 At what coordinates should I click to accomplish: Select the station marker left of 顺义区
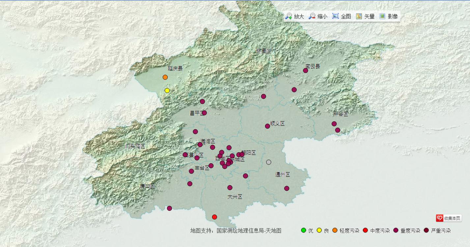[267, 126]
